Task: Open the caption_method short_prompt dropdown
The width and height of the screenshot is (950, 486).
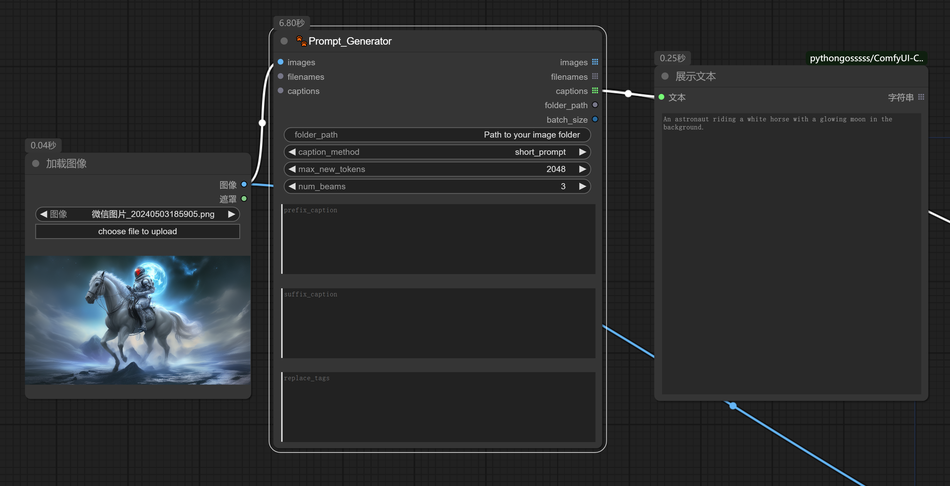Action: (437, 152)
